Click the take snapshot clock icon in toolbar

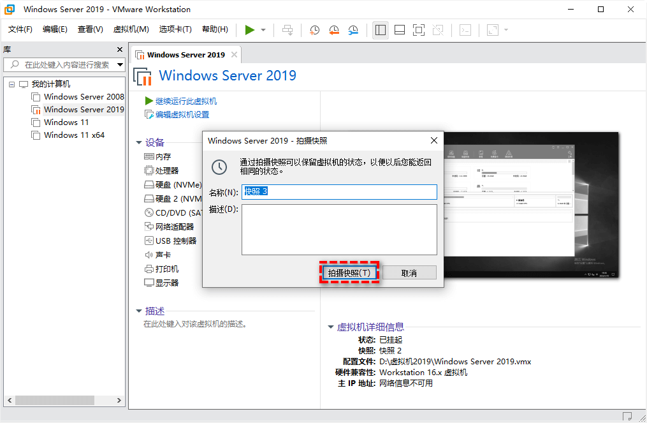click(x=315, y=30)
